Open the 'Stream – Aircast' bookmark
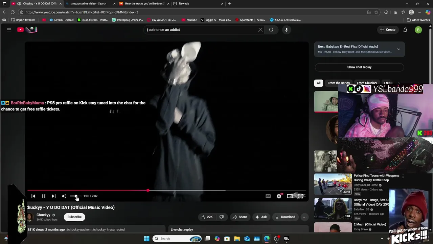The height and width of the screenshot is (244, 433). point(61,20)
